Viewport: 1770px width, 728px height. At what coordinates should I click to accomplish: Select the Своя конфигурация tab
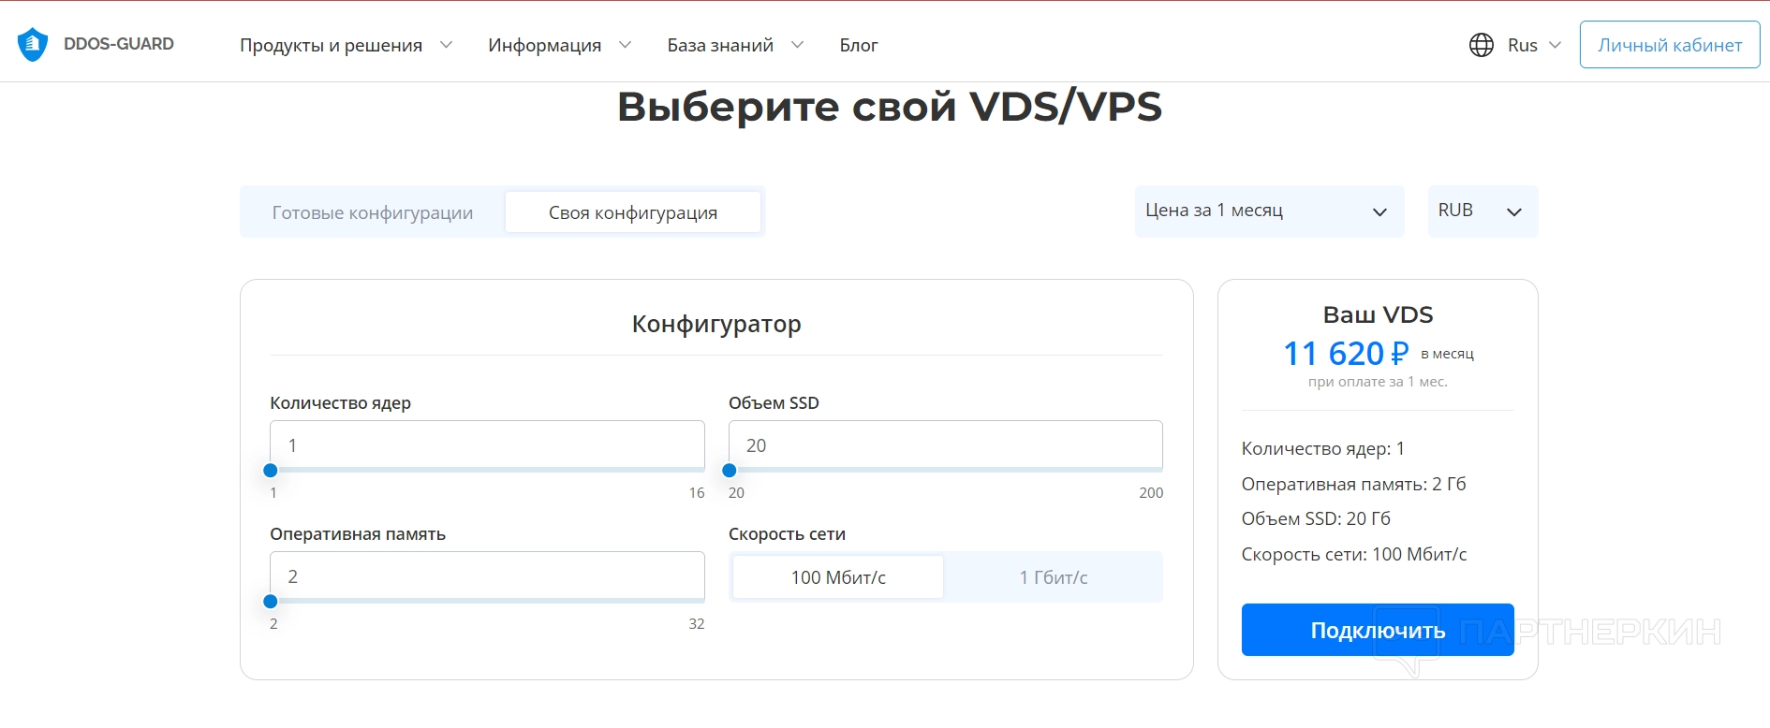click(x=633, y=212)
